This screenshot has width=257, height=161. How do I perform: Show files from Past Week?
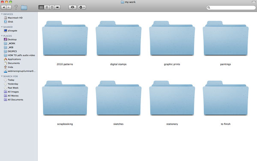[x=11, y=88]
